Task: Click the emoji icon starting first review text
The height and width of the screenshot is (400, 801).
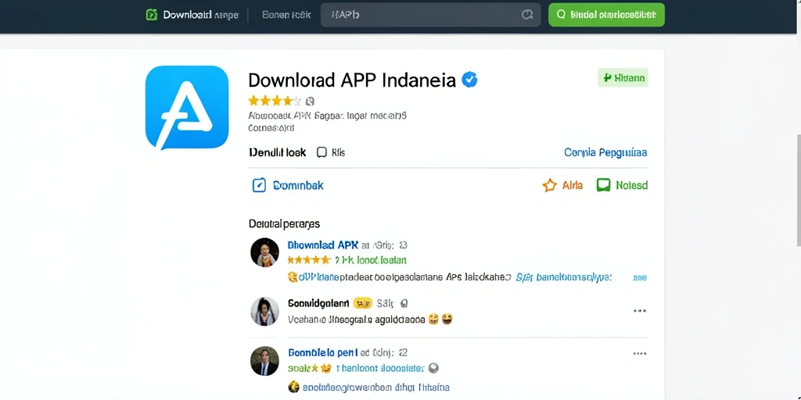Action: pyautogui.click(x=293, y=277)
